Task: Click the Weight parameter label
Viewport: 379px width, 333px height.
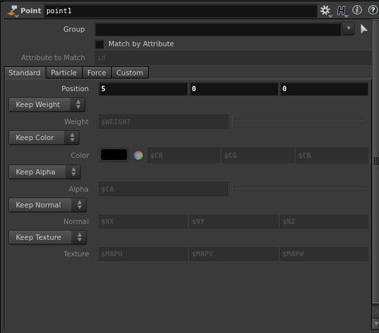Action: [76, 122]
